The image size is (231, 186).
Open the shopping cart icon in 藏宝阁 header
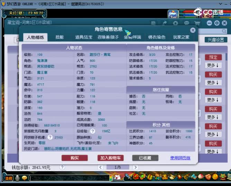(x=197, y=23)
